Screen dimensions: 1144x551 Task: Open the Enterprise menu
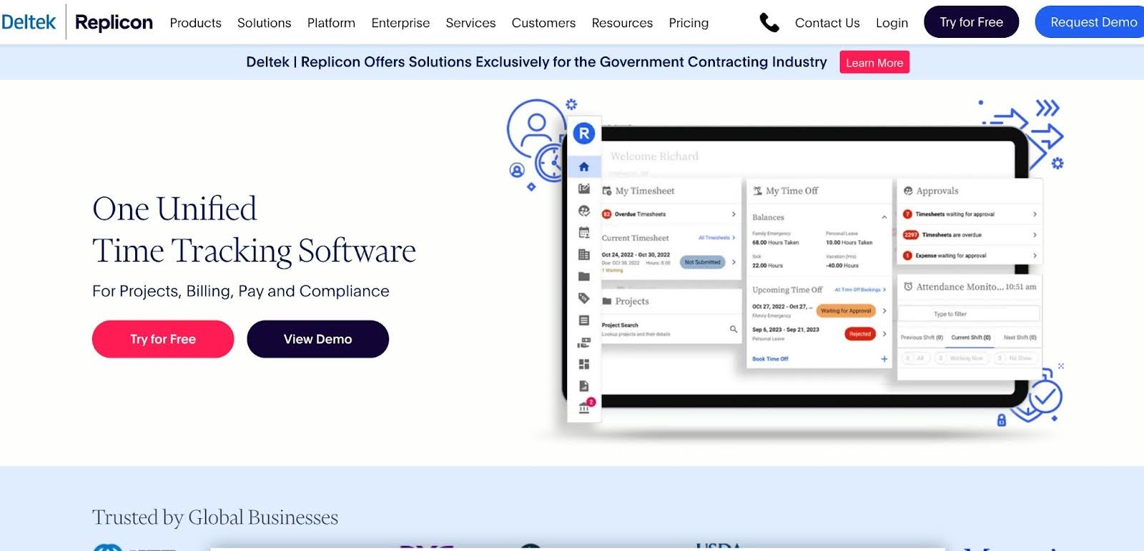[400, 23]
